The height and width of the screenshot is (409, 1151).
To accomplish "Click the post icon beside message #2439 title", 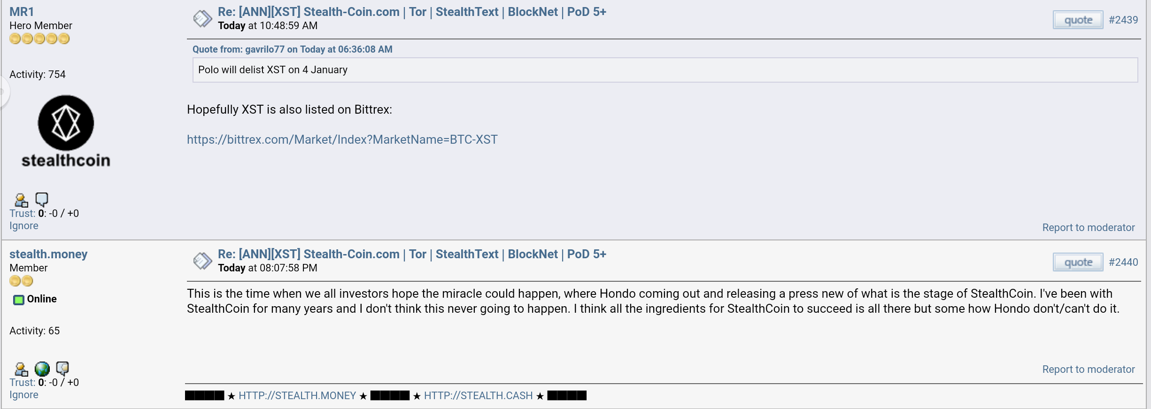I will pos(203,19).
